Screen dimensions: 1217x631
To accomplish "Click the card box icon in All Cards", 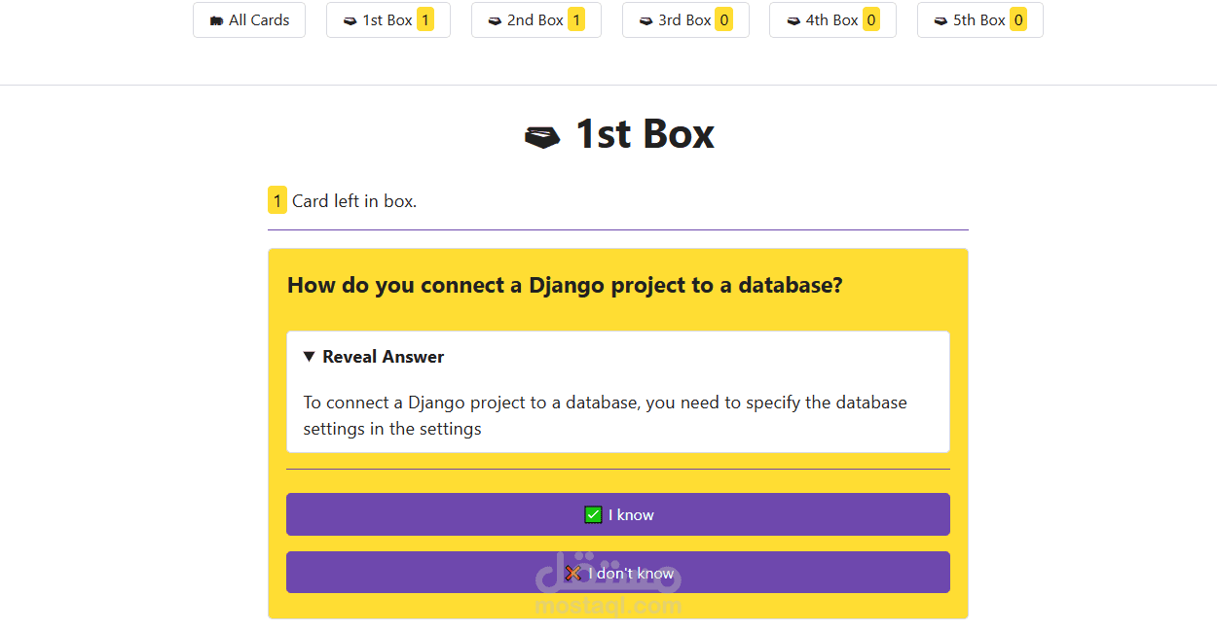I will pos(216,20).
